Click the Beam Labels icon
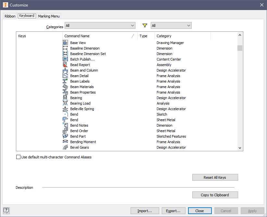 (x=65, y=81)
